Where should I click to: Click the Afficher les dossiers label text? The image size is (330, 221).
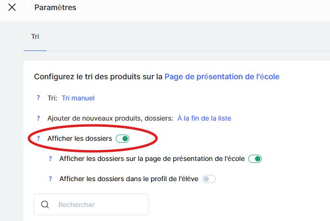(x=80, y=139)
